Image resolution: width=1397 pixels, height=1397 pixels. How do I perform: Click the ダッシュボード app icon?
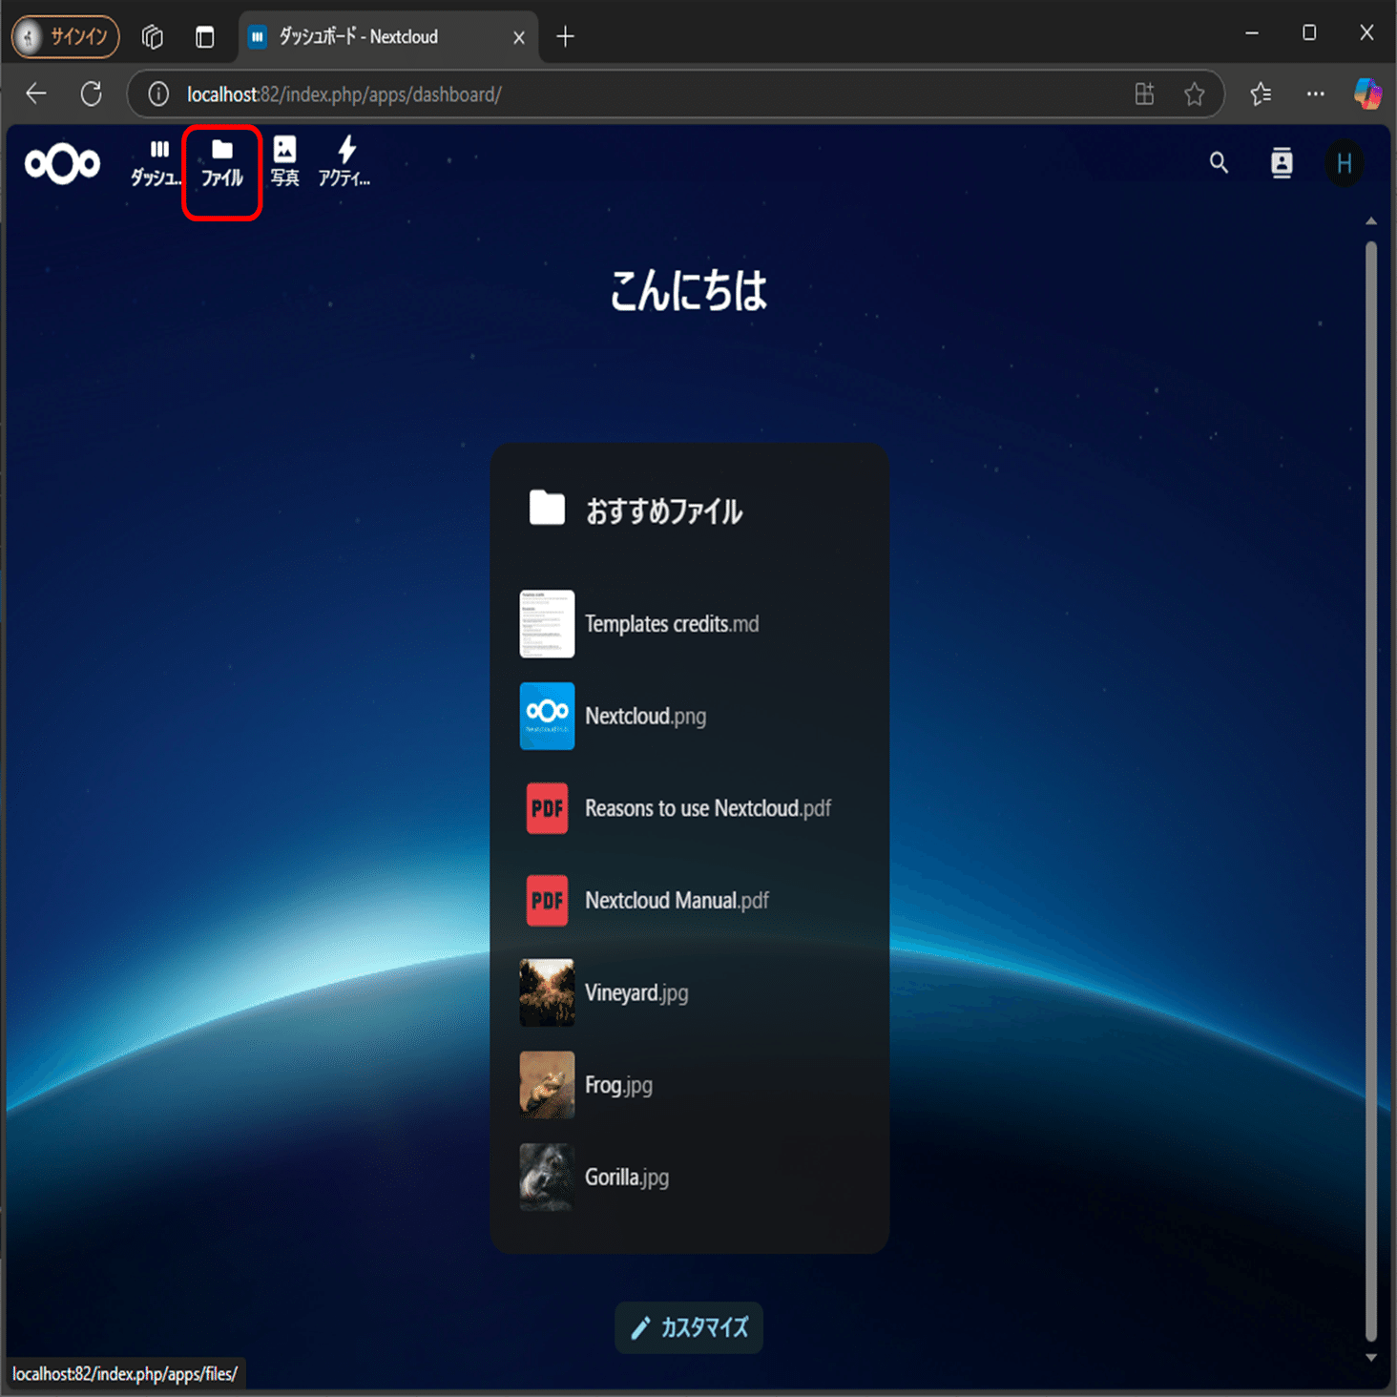click(158, 162)
